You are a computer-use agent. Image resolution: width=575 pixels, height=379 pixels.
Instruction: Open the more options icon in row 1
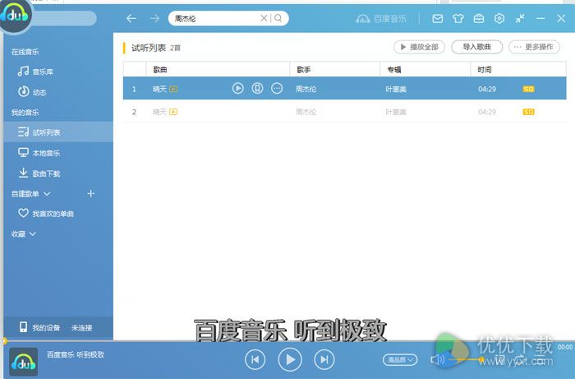277,88
